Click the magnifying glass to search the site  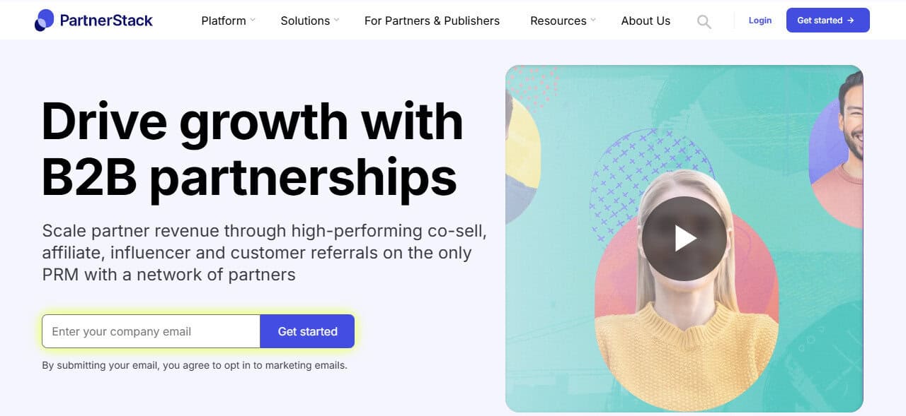coord(704,21)
